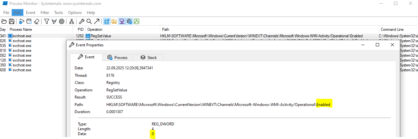
Task: Toggle the Capture events icon
Action: (x=22, y=22)
